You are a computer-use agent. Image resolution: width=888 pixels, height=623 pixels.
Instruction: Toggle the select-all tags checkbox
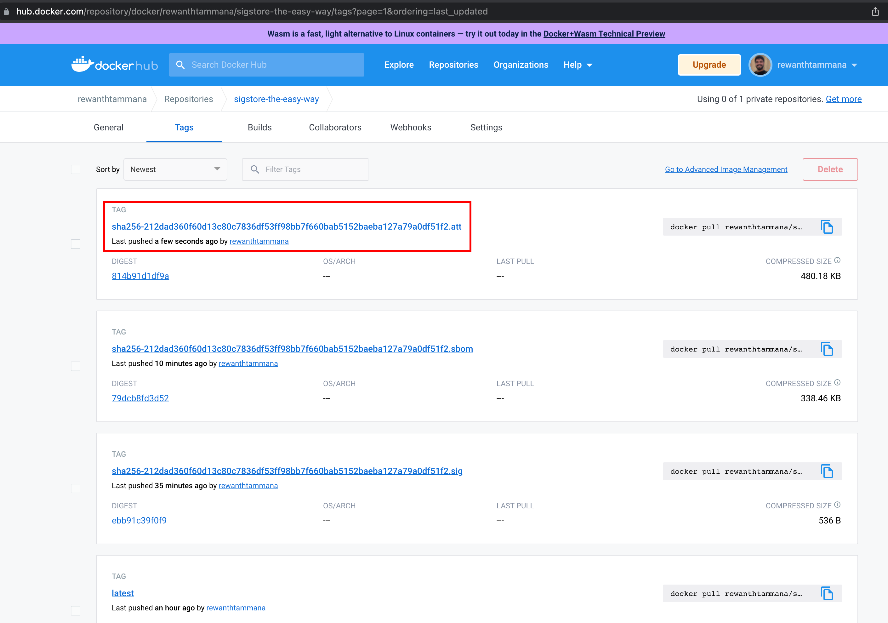point(76,169)
